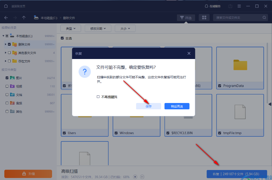
Task: Click the share/export icon in title bar
Action: (x=230, y=6)
